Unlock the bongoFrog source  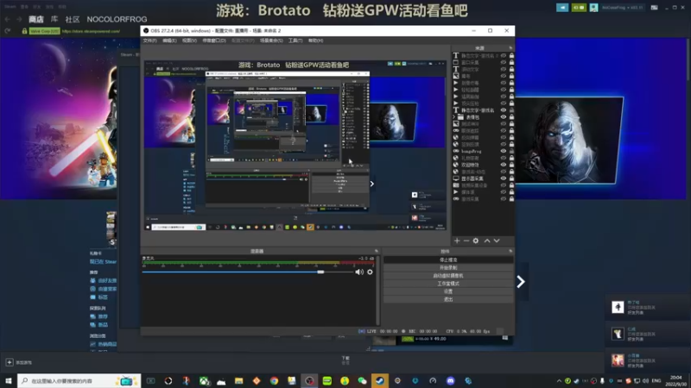pos(511,151)
